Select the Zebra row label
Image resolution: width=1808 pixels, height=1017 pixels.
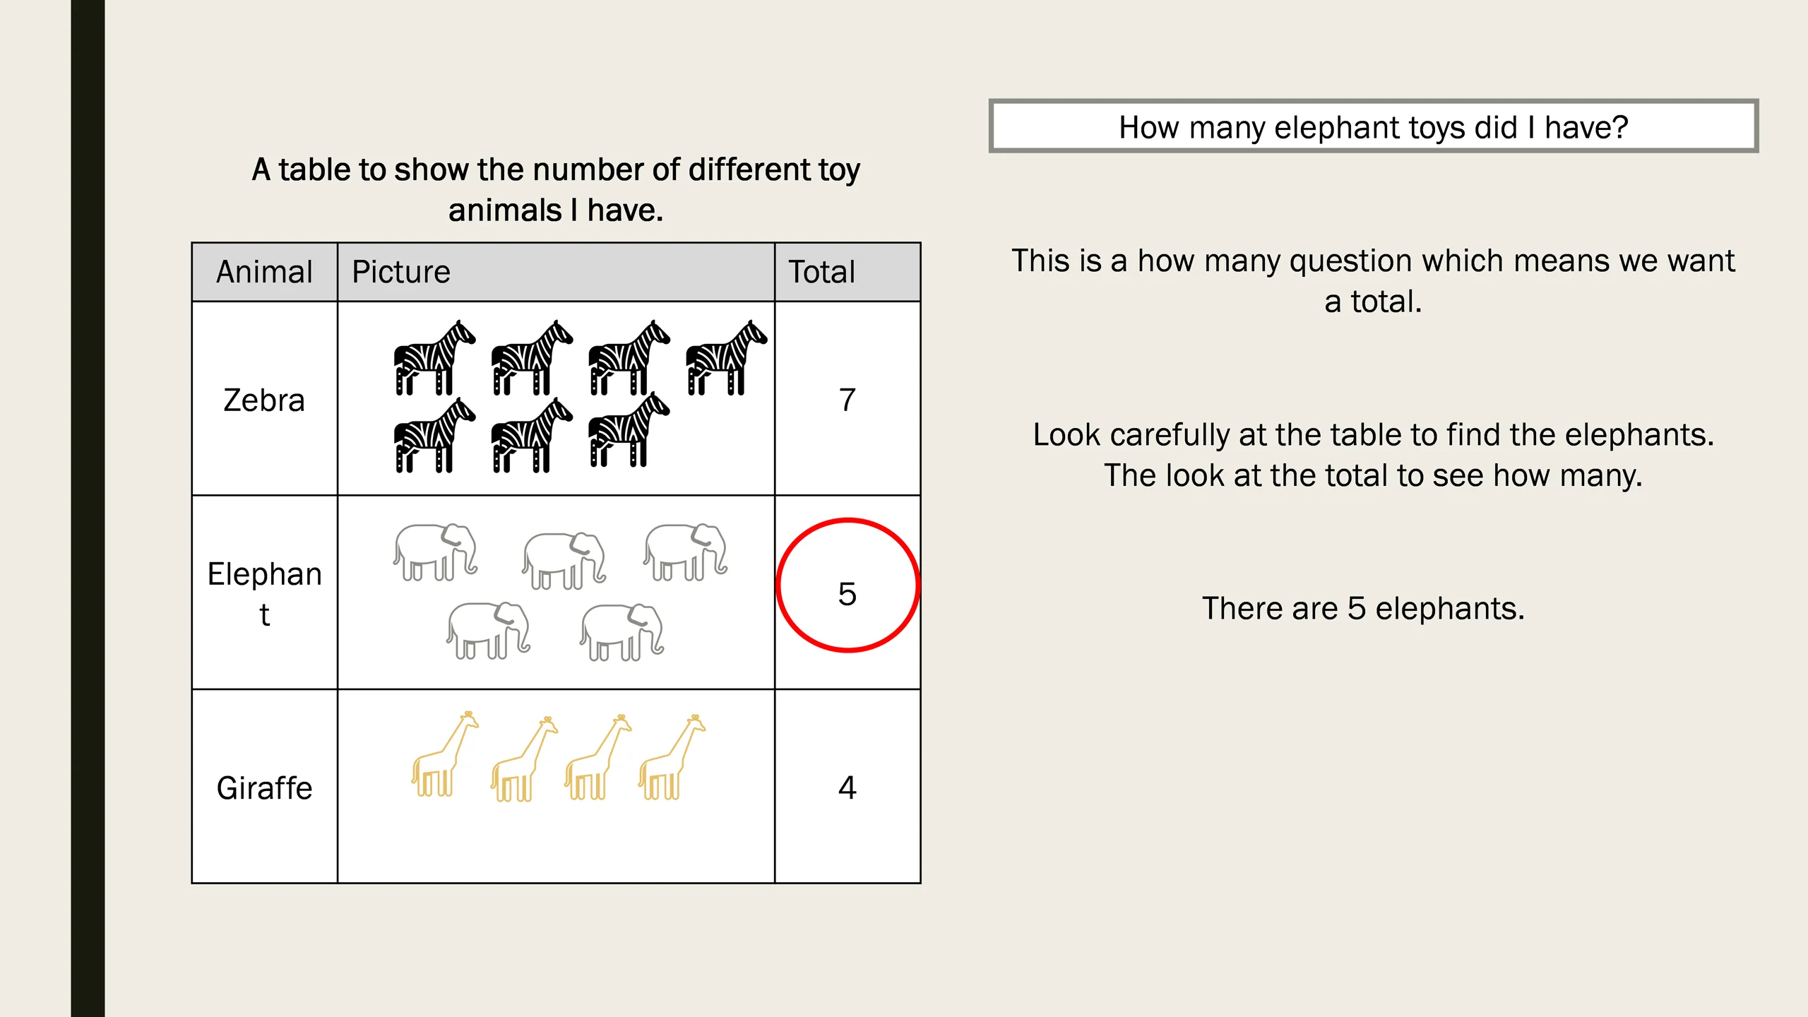point(265,400)
